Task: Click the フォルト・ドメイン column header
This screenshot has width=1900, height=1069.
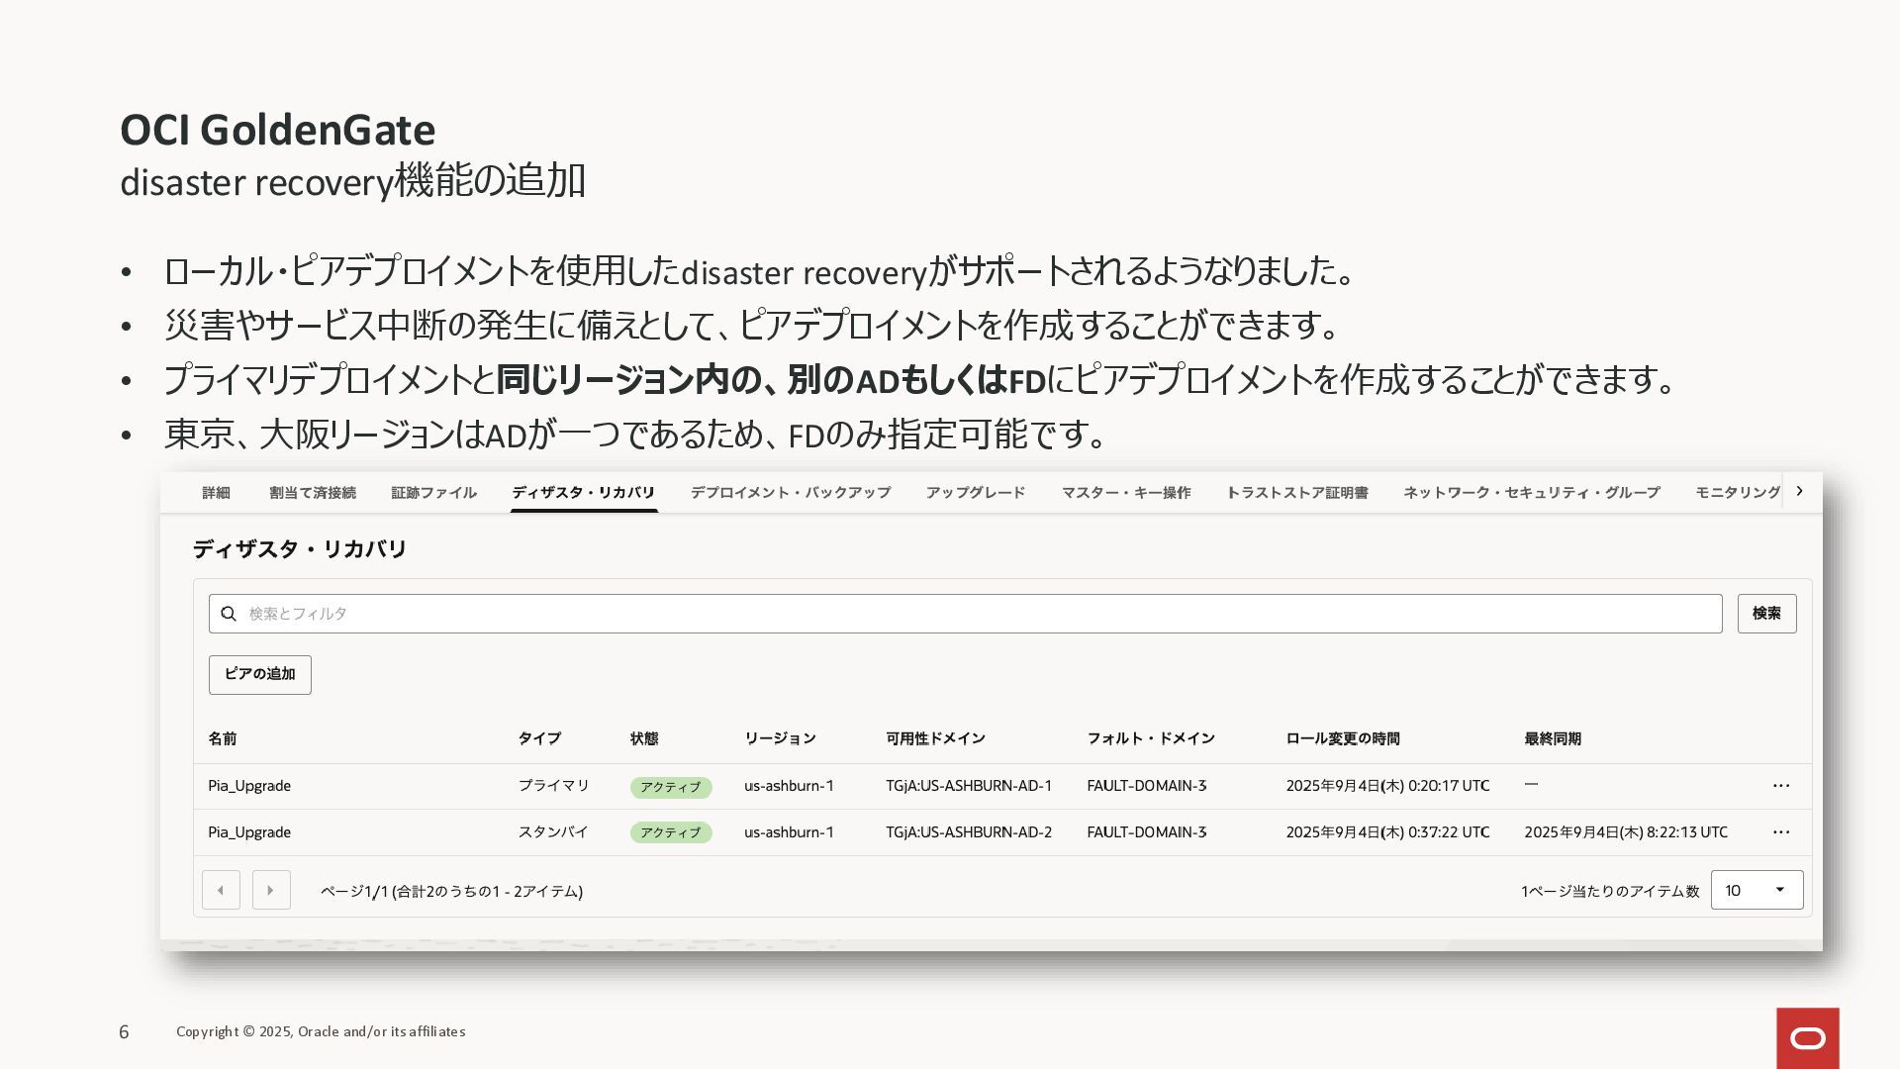Action: pos(1151,738)
